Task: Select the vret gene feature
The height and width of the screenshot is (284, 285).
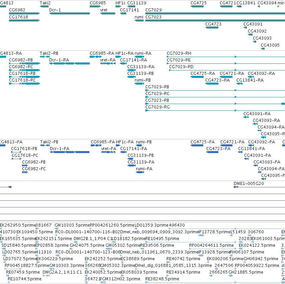Action: click(108, 13)
